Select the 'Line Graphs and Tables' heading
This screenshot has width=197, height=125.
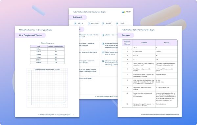click(x=31, y=36)
